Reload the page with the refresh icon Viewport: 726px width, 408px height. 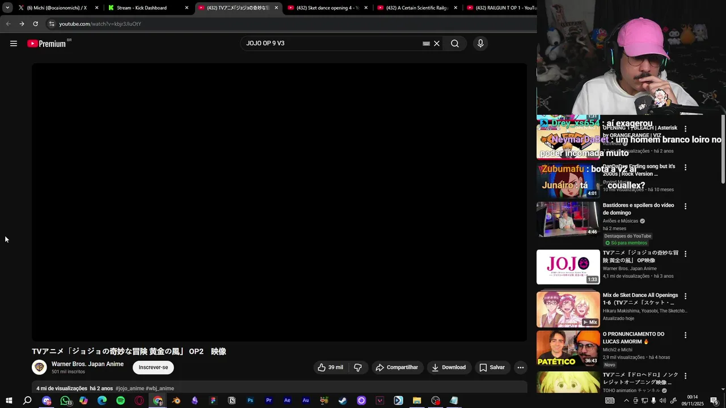click(x=35, y=24)
